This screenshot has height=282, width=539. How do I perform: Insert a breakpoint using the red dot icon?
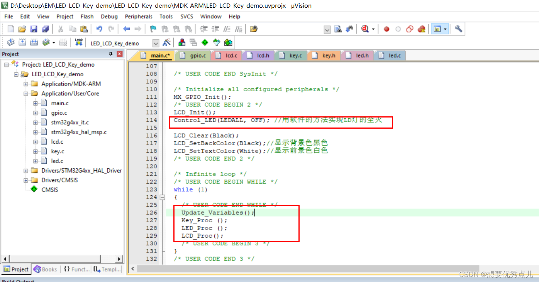[386, 29]
